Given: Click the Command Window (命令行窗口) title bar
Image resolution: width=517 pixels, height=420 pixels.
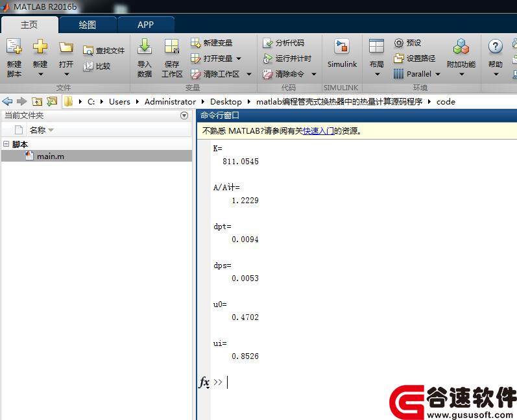Looking at the screenshot, I should coord(357,116).
